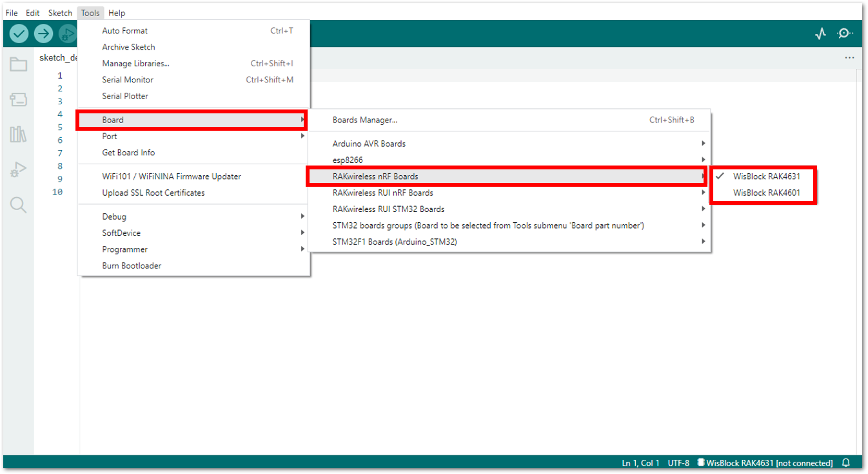Click line number 1 in gutter
Image resolution: width=868 pixels, height=474 pixels.
[x=60, y=75]
